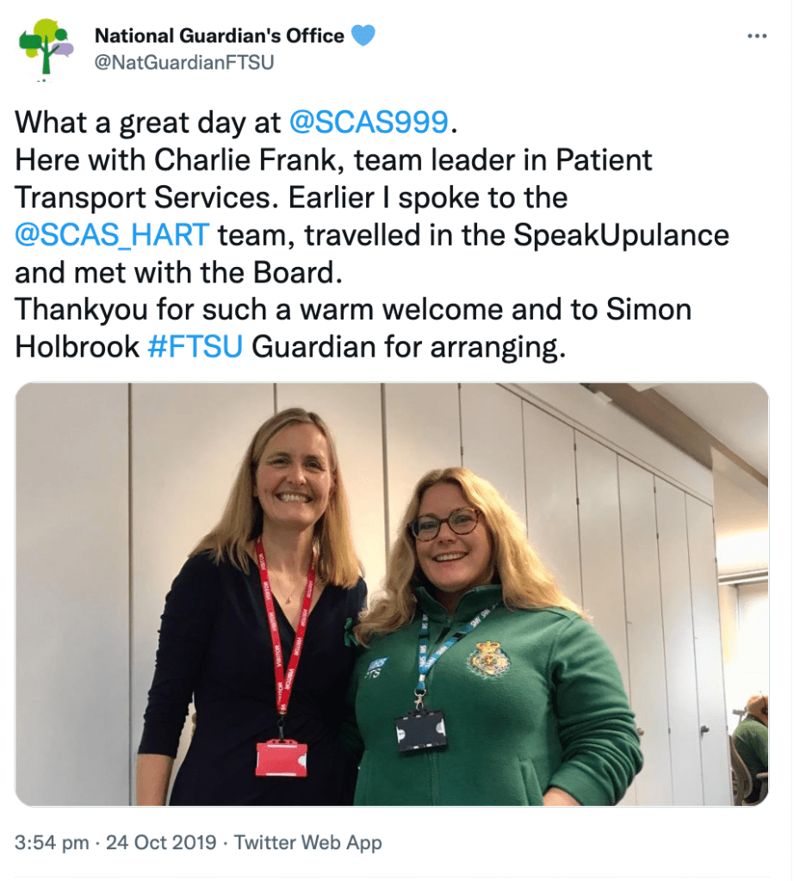Visit the @NatGuardianFTSU handle
794x881 pixels.
183,62
